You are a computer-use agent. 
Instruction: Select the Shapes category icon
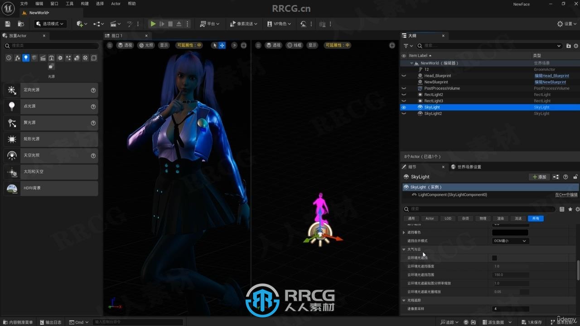(34, 58)
